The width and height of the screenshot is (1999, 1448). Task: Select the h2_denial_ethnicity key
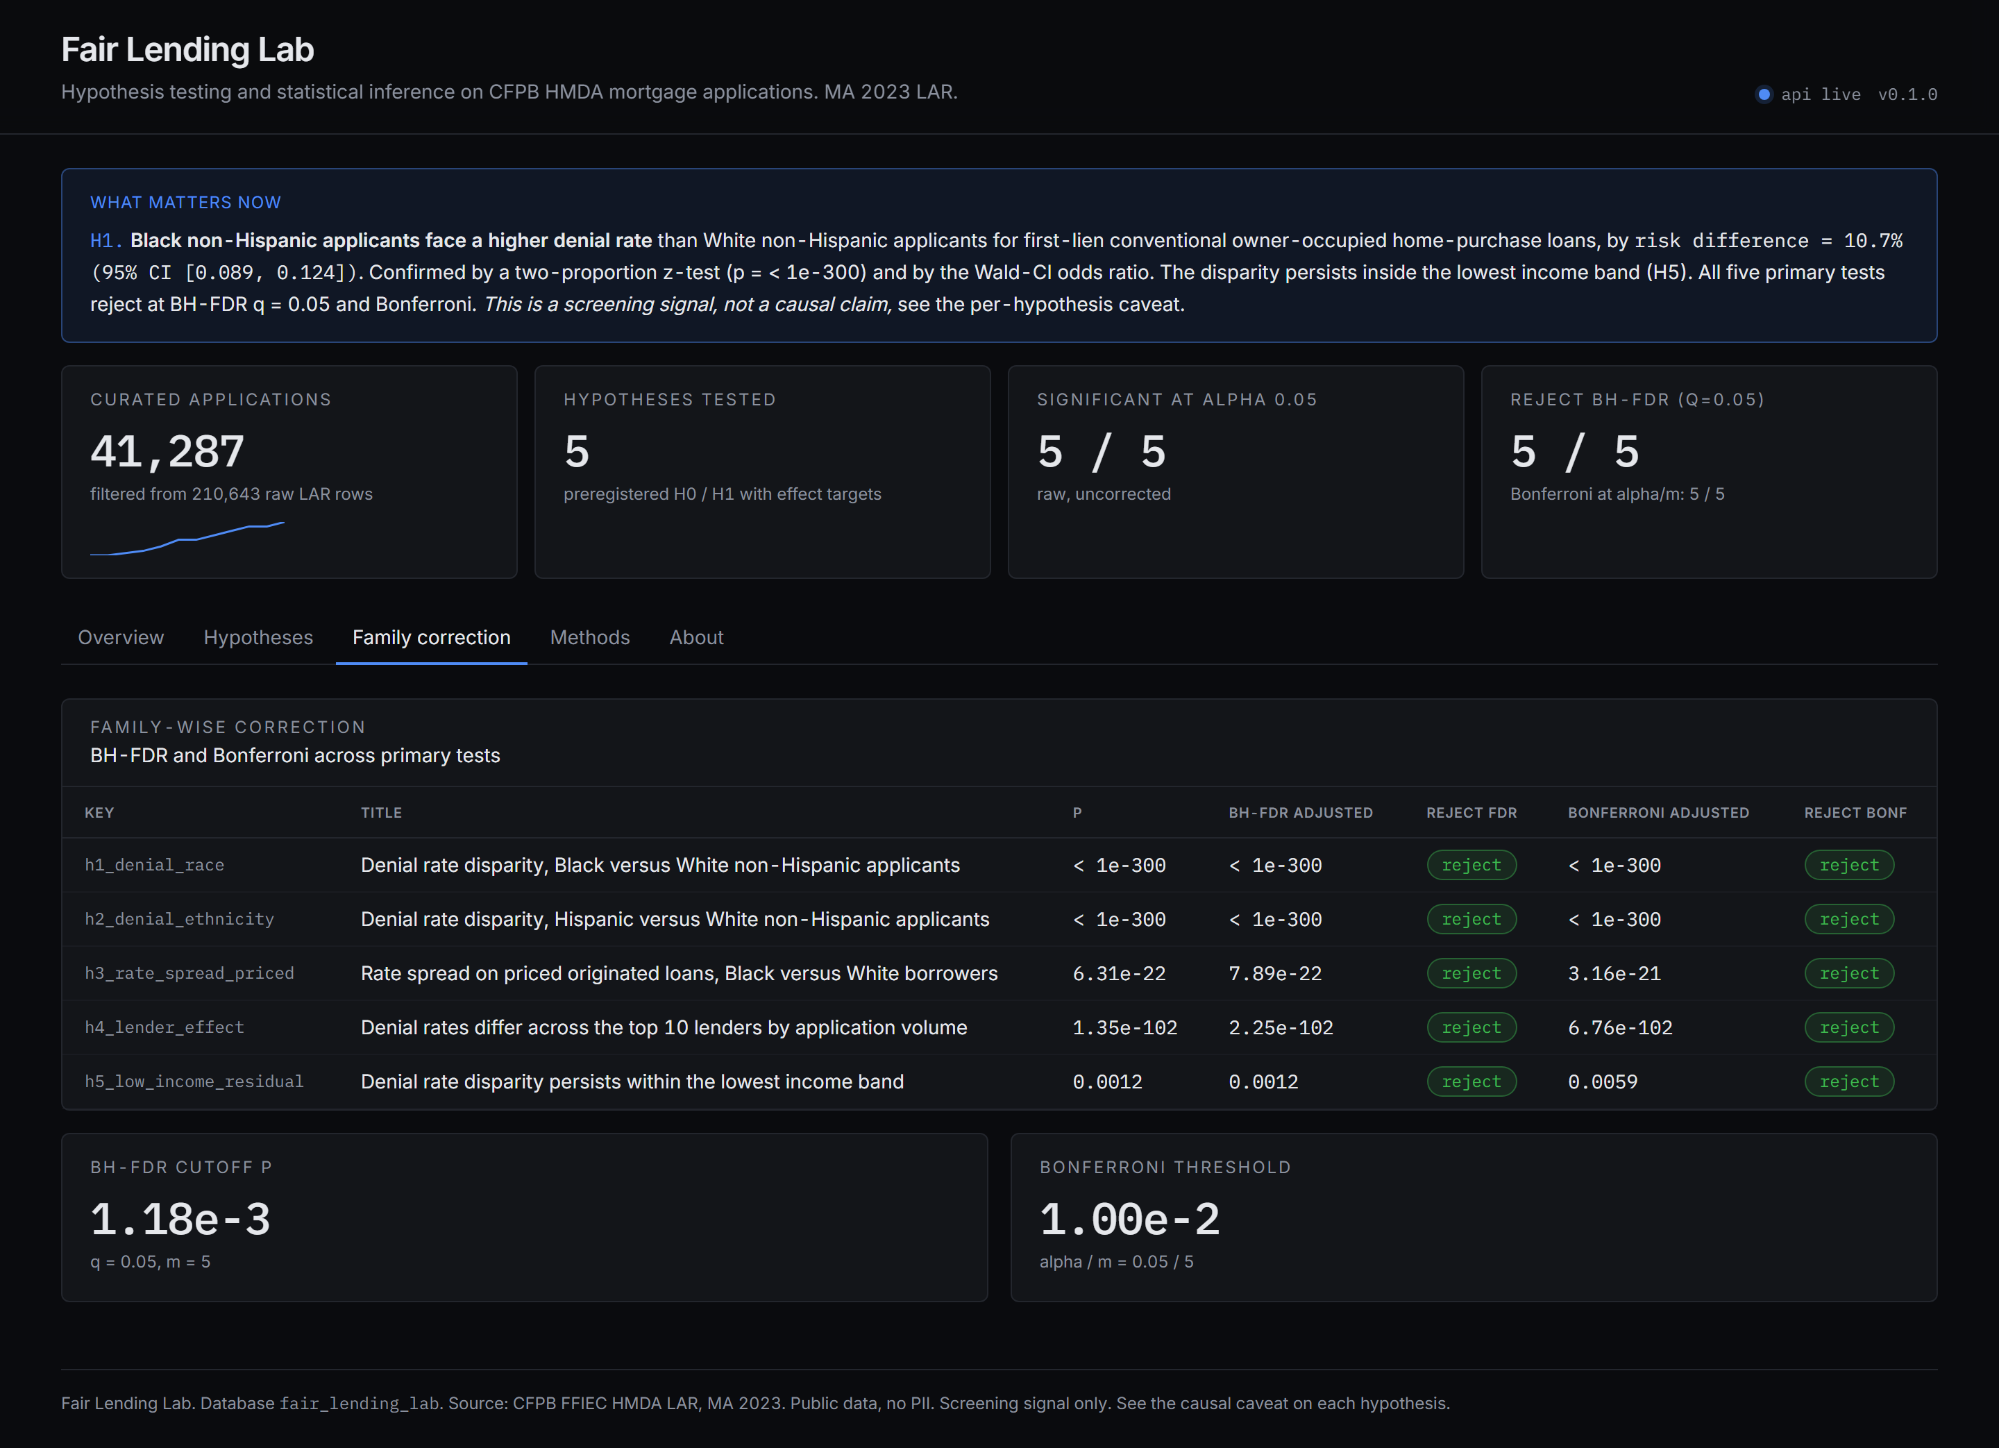(179, 919)
